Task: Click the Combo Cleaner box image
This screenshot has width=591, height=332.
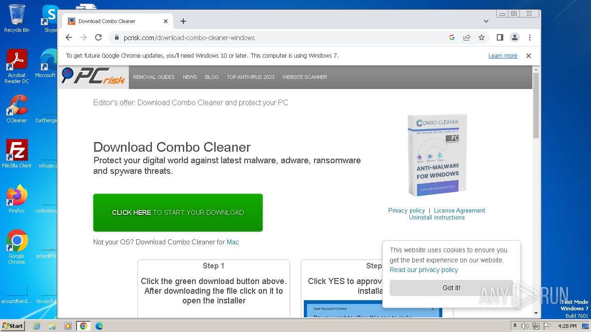Action: (x=437, y=155)
